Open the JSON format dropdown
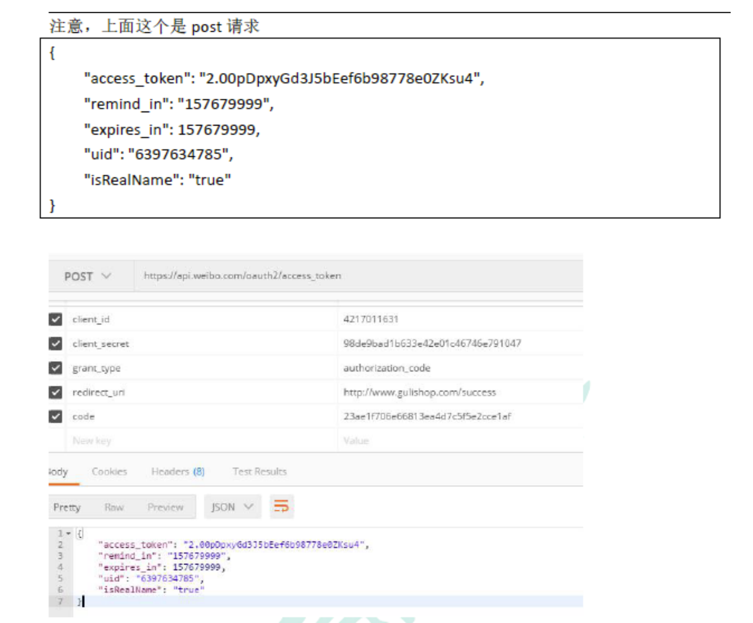This screenshot has height=623, width=753. (232, 507)
